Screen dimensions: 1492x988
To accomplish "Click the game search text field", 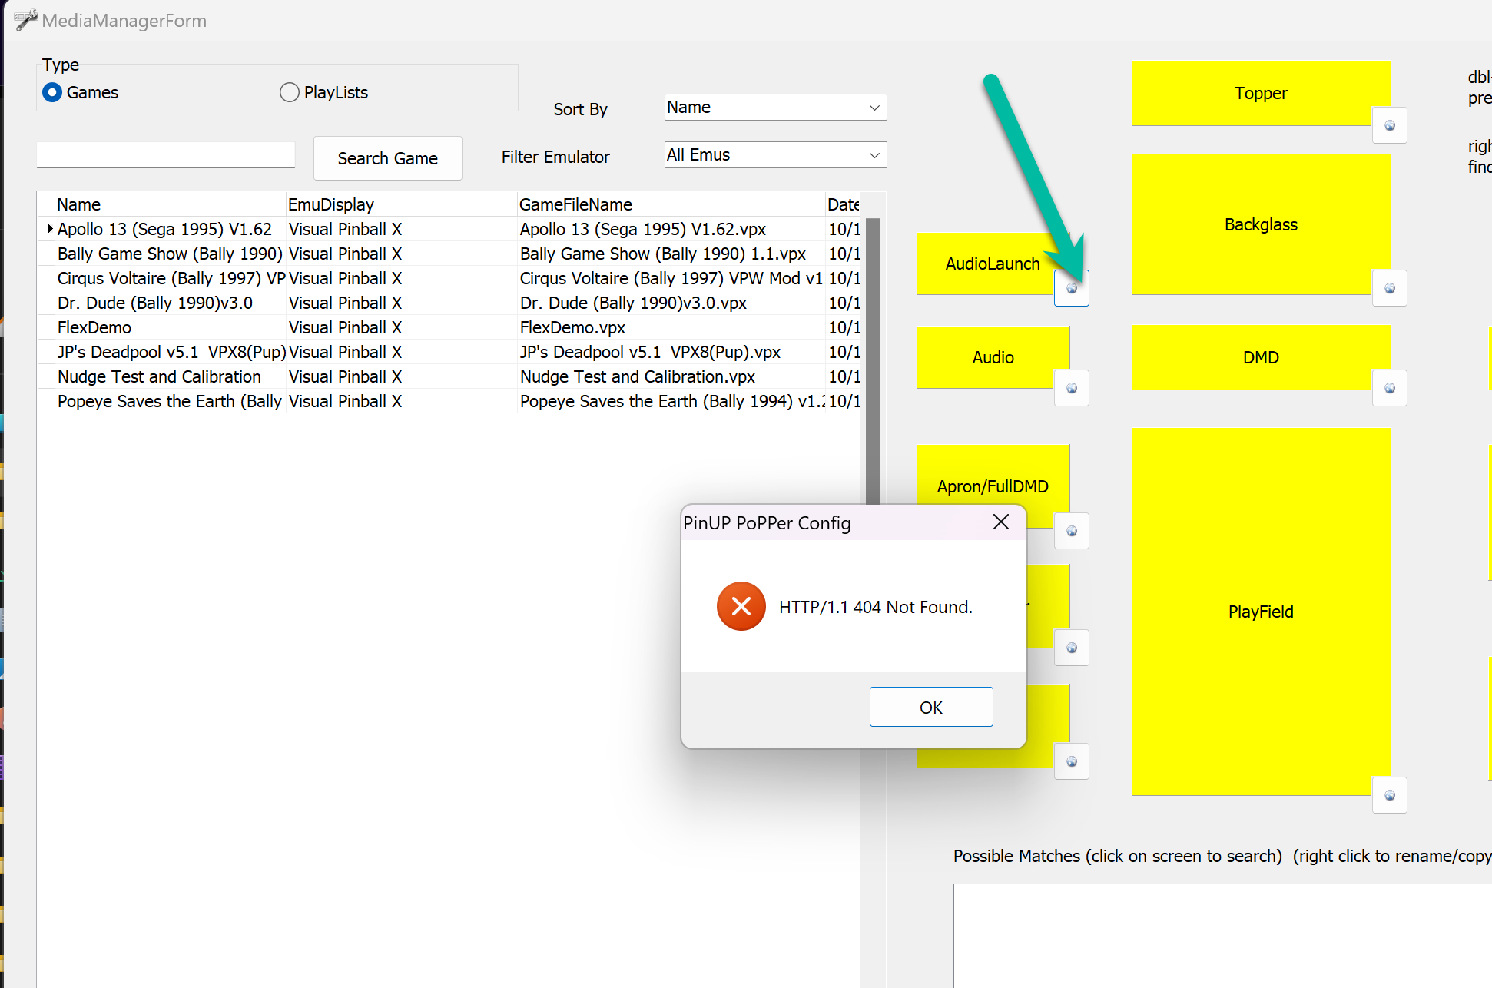I will 166,155.
